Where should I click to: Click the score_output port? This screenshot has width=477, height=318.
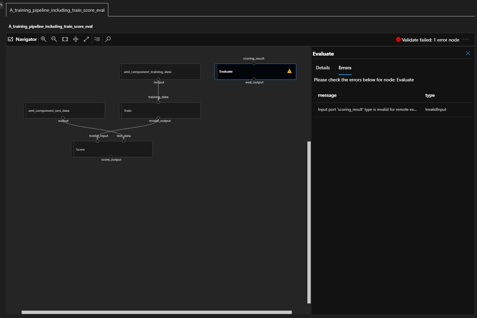(111, 157)
